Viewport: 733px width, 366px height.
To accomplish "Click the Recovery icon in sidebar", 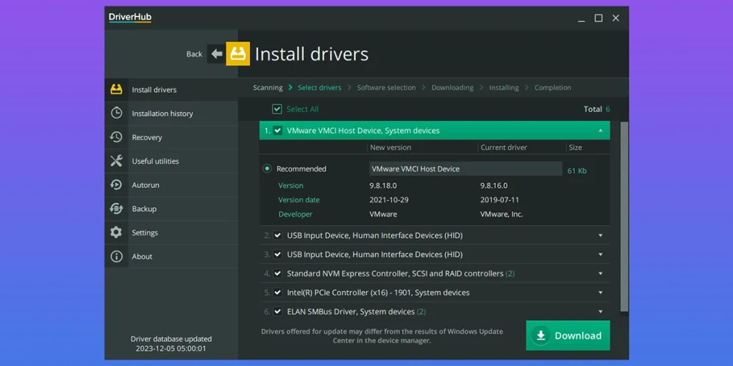I will coord(116,137).
